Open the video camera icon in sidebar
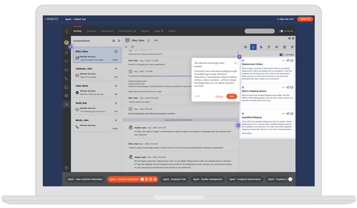The image size is (357, 208). [66, 70]
